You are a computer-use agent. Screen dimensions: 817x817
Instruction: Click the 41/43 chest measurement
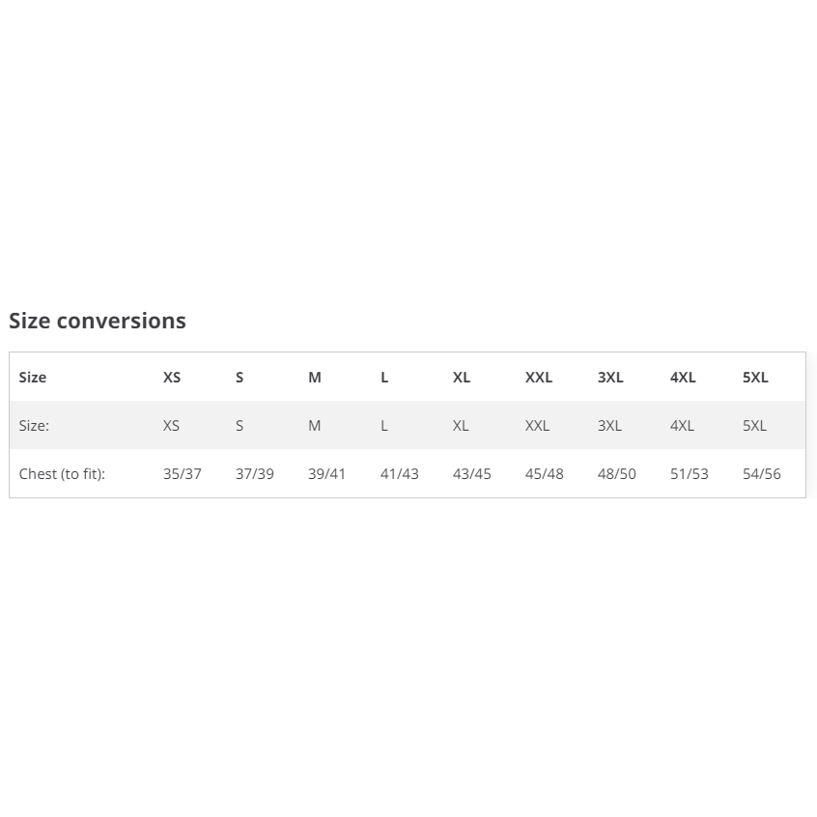click(400, 473)
